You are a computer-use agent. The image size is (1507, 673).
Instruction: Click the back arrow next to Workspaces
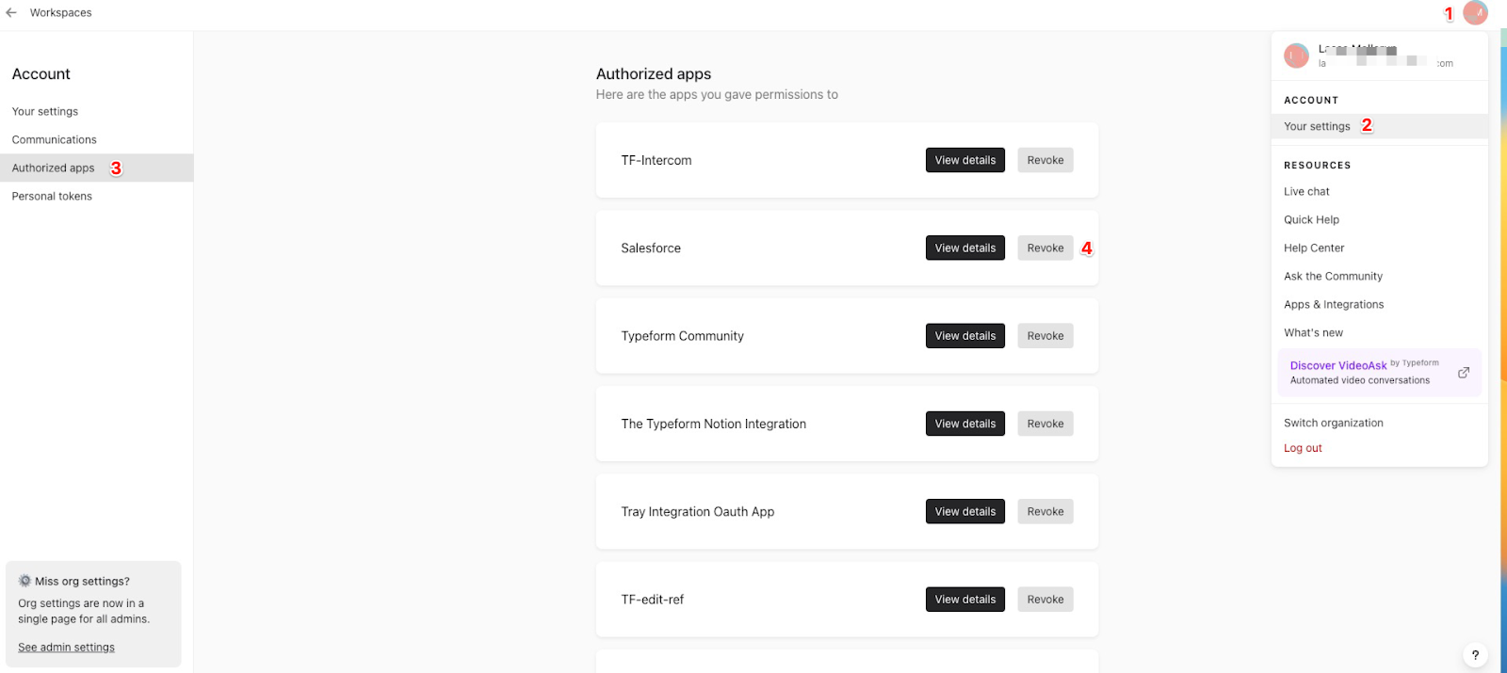tap(11, 13)
